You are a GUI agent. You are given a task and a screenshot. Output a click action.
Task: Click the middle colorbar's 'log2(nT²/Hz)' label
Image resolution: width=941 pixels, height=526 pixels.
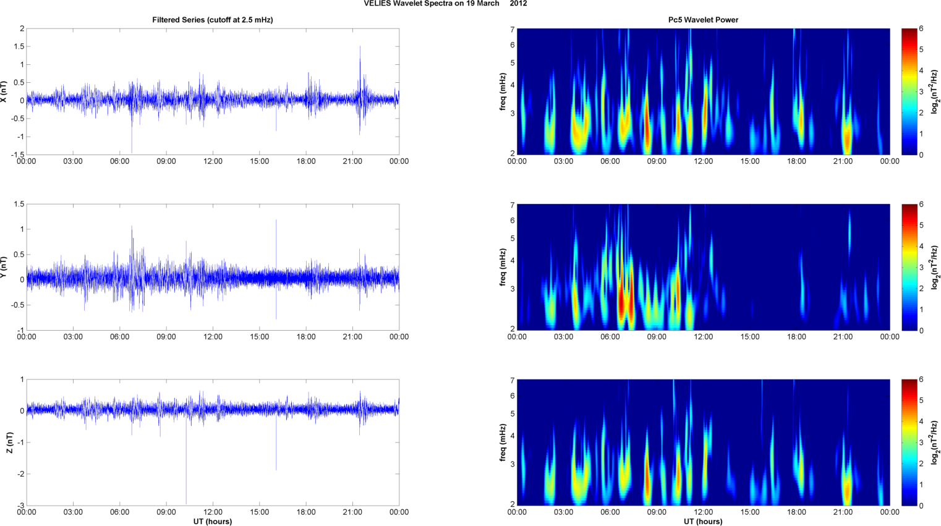tap(935, 267)
